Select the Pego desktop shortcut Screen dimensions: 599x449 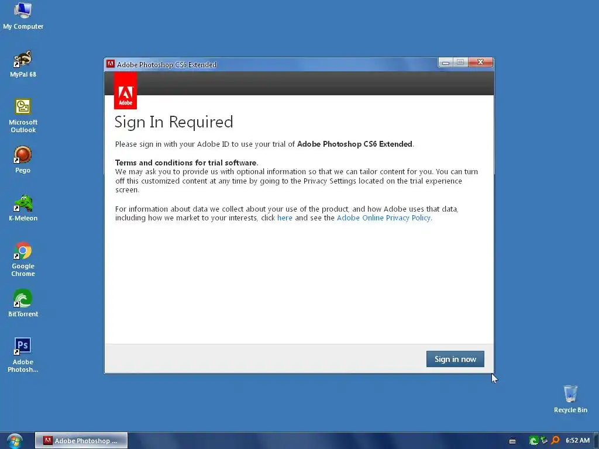(23, 160)
